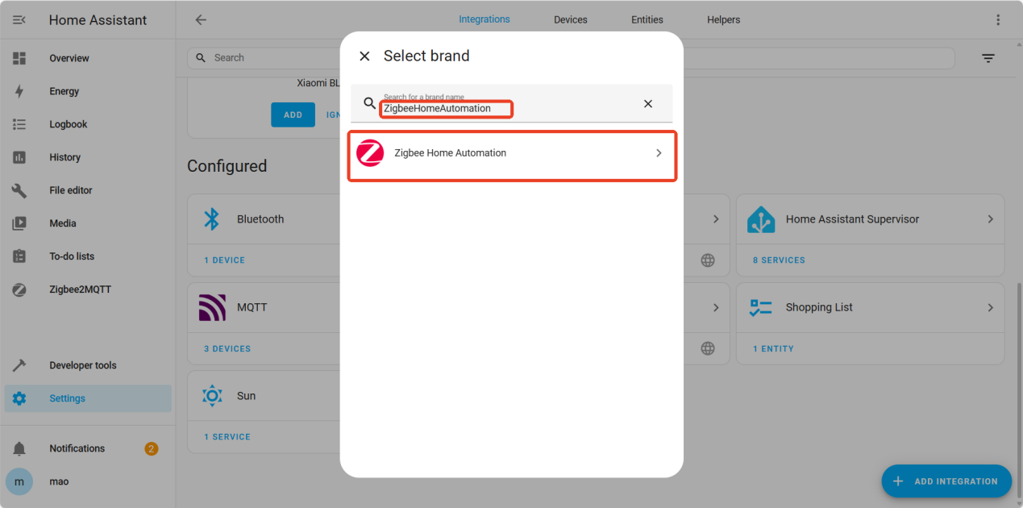1023x508 pixels.
Task: Switch to the Integrations tab
Action: (484, 19)
